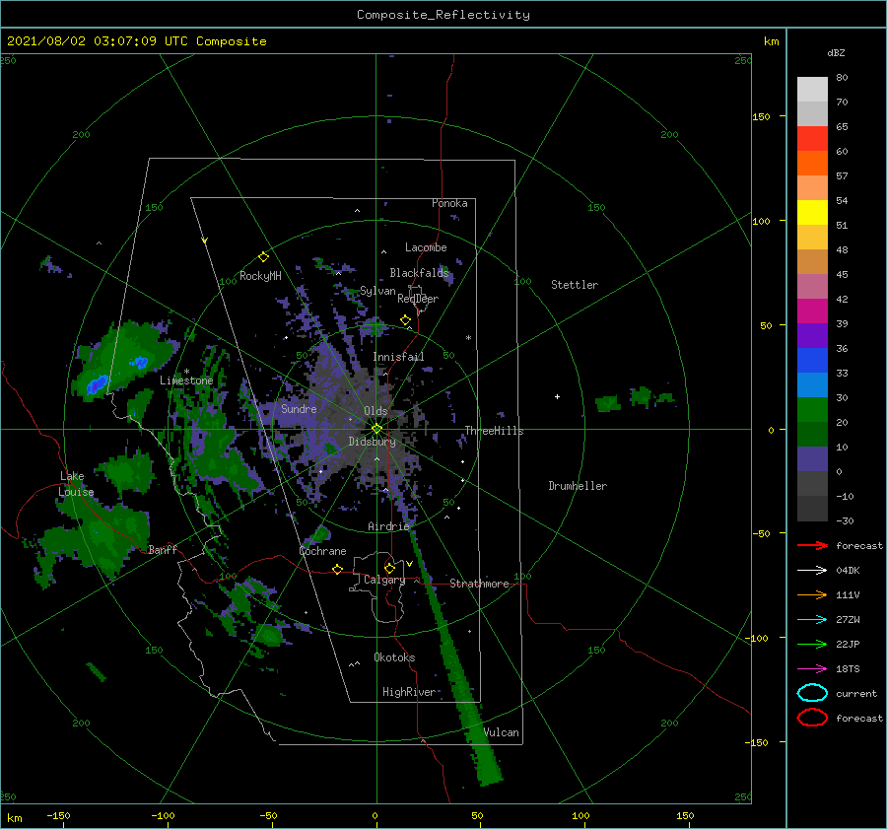Select the green 20–30 dBZ color swatch

click(812, 410)
